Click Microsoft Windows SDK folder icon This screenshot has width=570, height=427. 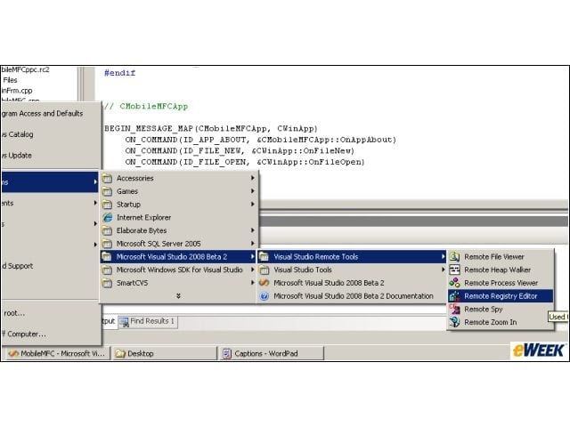107,270
